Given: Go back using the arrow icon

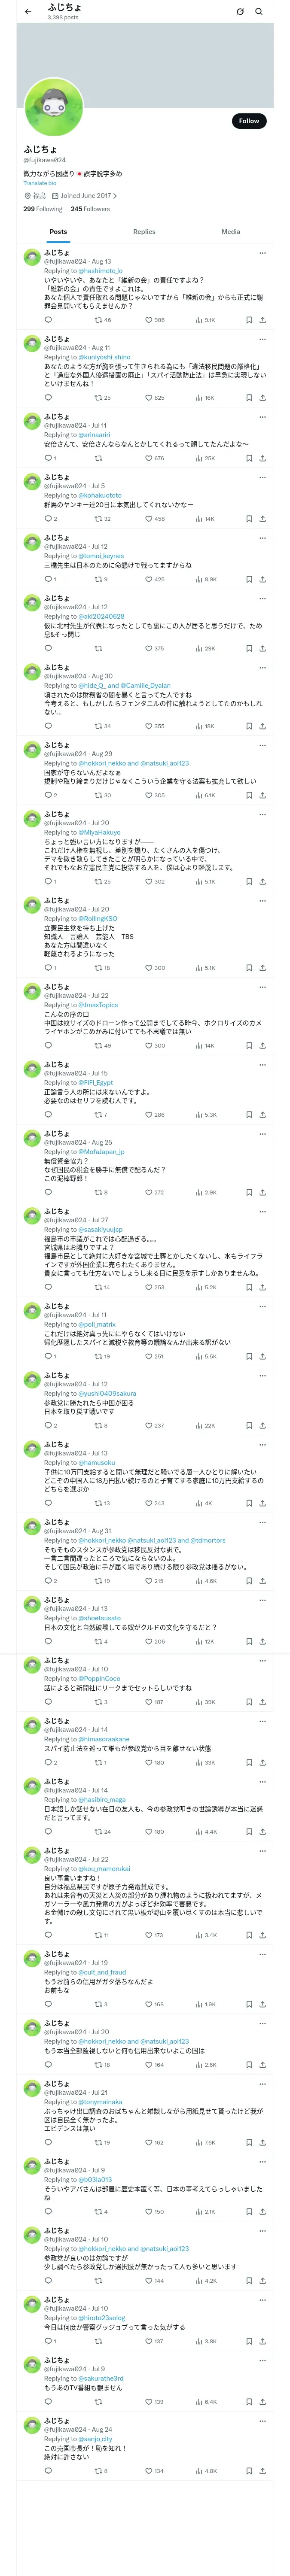Looking at the screenshot, I should (x=28, y=12).
